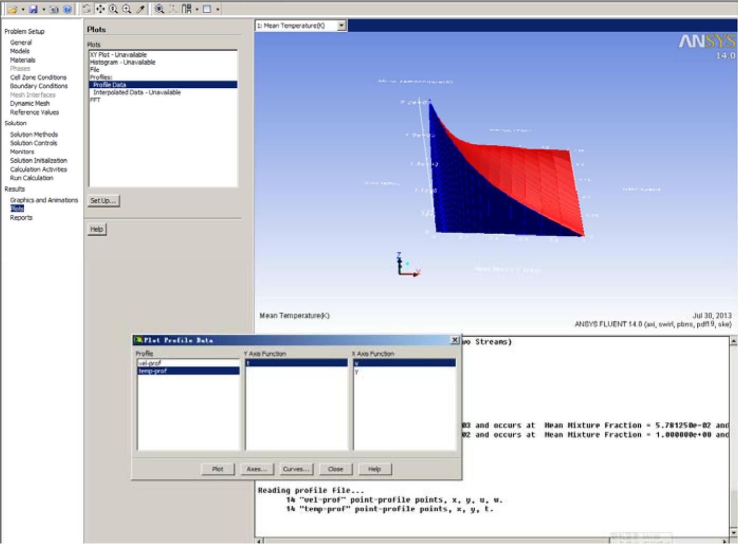Open help via the blue question icon
This screenshot has height=544, width=738.
68,9
